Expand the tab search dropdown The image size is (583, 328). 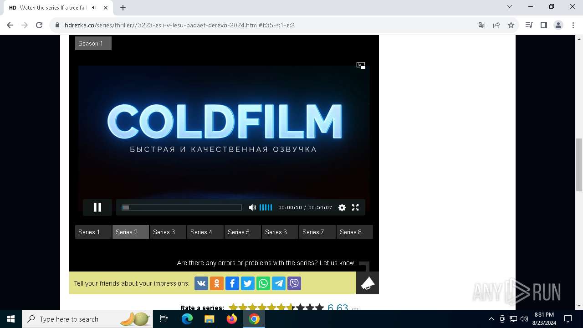tap(510, 6)
